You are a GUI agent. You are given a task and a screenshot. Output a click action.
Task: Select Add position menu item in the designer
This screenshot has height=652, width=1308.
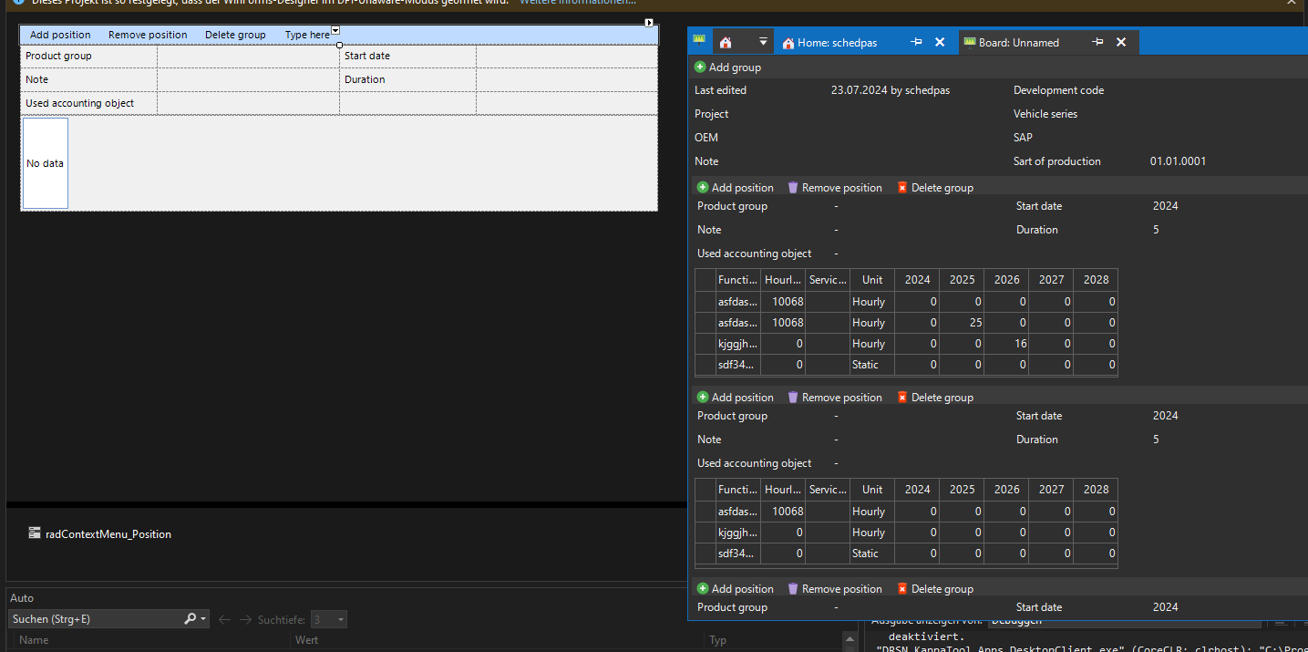tap(60, 35)
